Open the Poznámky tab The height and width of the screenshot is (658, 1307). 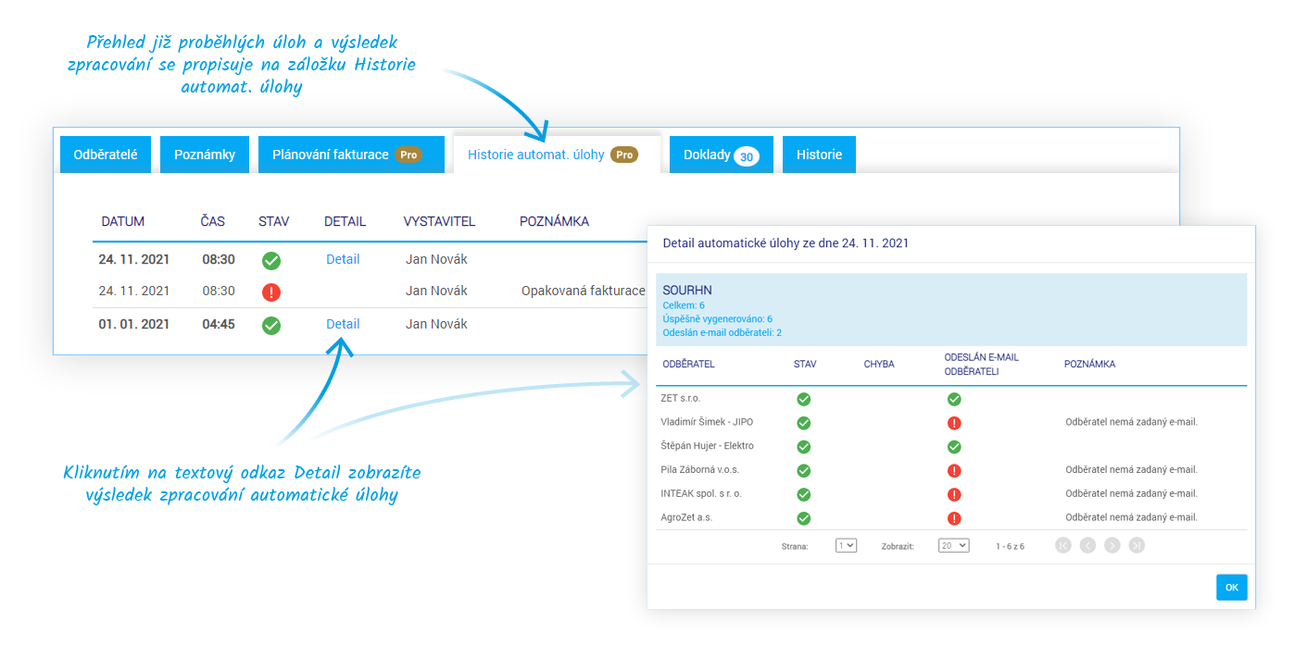click(205, 155)
